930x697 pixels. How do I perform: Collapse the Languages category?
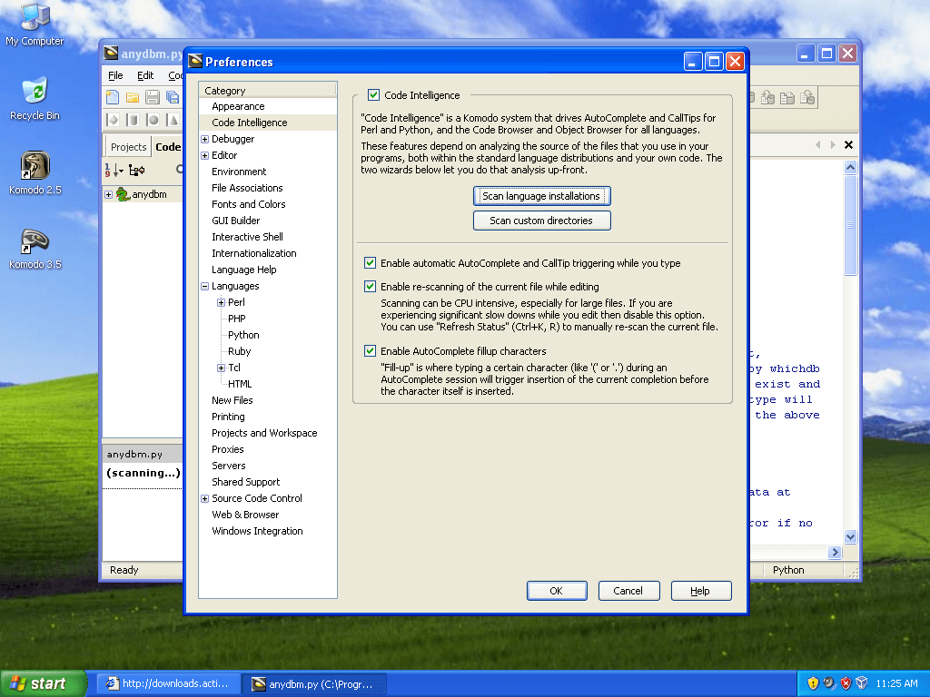tap(204, 286)
